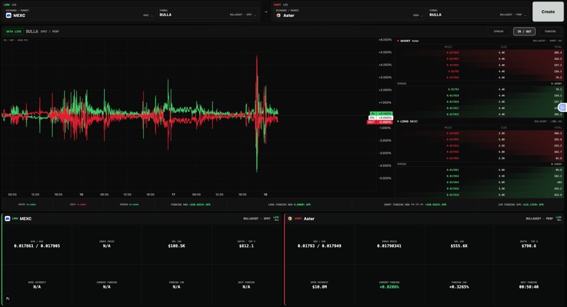Click MEXC VOL 24H $108.5K
This screenshot has width=567, height=307.
(176, 246)
